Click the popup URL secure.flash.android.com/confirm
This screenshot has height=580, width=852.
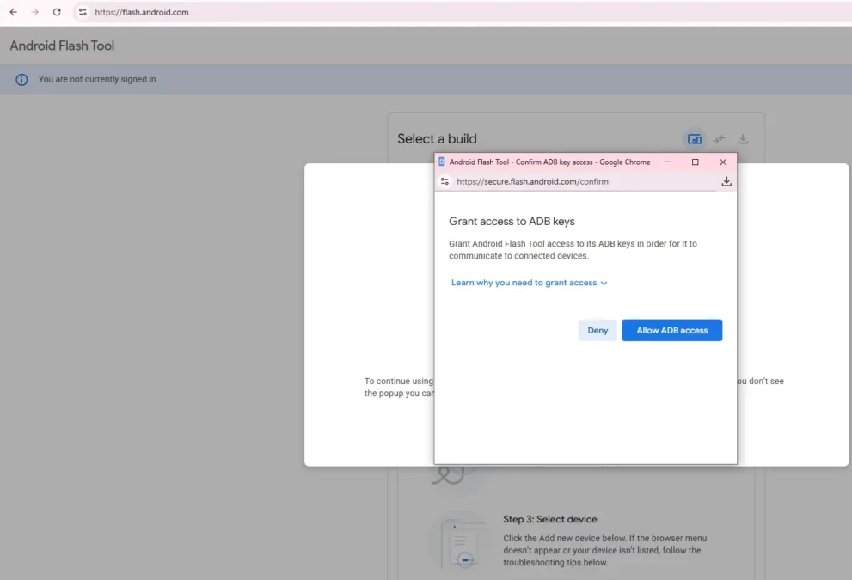click(x=532, y=181)
